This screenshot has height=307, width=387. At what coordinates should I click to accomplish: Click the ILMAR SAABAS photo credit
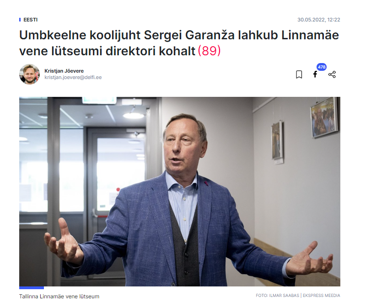click(284, 296)
